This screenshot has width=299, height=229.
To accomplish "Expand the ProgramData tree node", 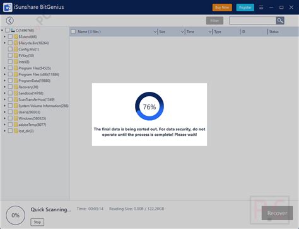I will pyautogui.click(x=4, y=81).
